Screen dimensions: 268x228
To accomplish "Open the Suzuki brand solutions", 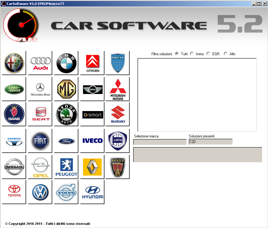I will point(118,114).
